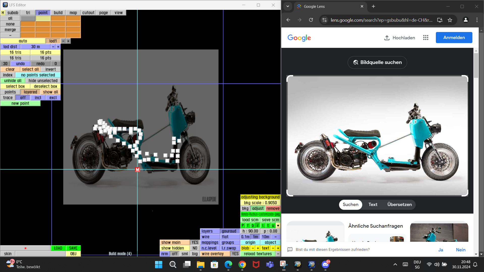Toggle show hidden NO setting
The height and width of the screenshot is (272, 484).
(195, 248)
